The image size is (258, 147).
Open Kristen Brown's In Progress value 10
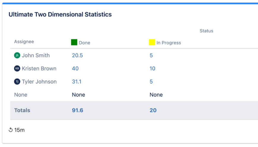pos(152,69)
